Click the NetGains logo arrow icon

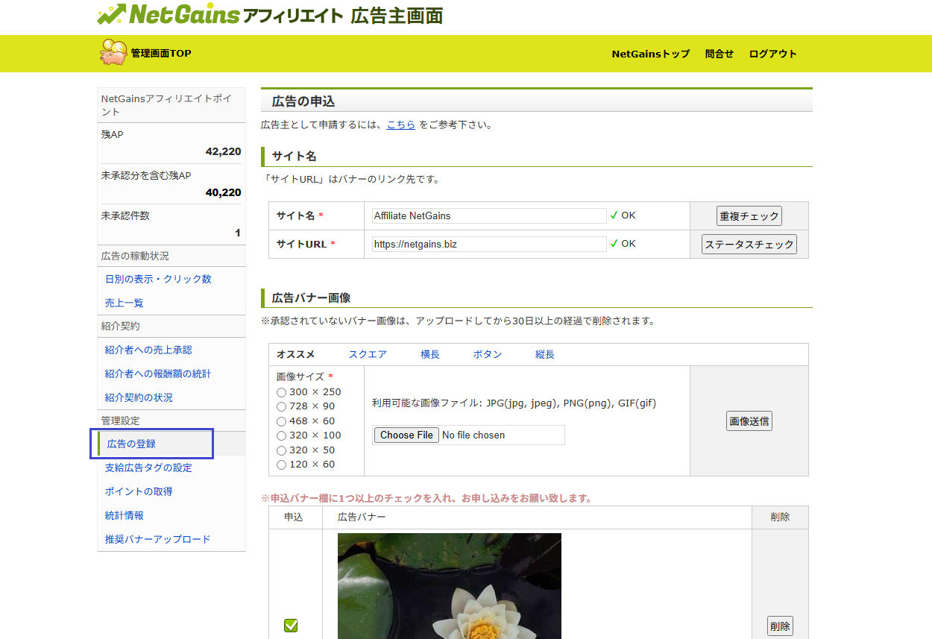coord(111,14)
